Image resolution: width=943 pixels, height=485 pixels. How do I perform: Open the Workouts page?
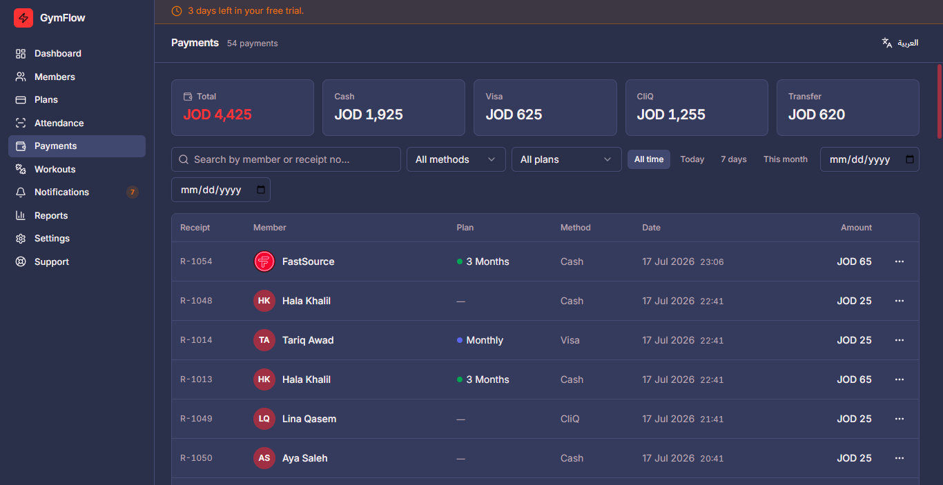tap(77, 169)
